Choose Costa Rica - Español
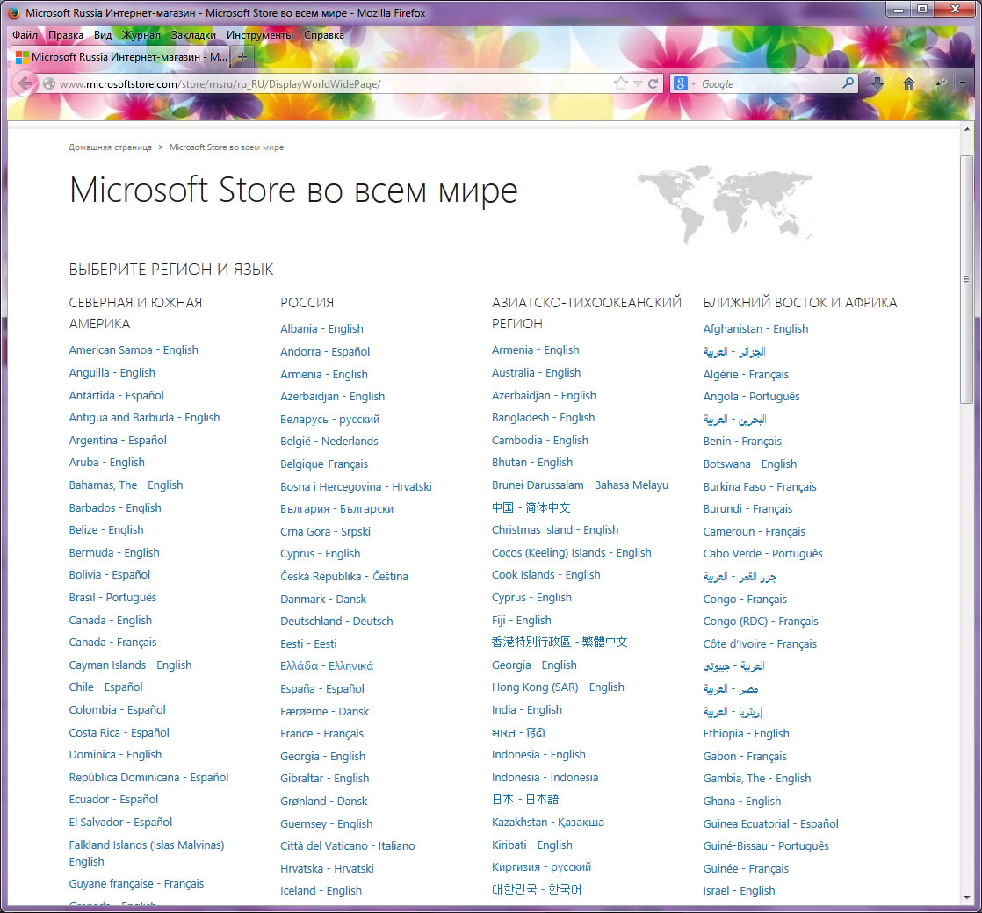Screen dimensions: 982x913 tap(119, 733)
